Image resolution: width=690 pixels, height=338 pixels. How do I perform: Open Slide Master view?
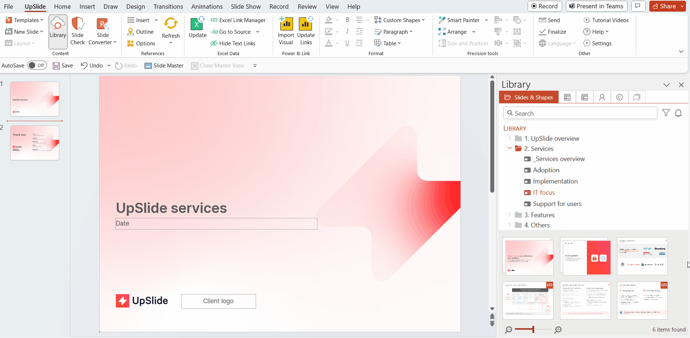[x=164, y=66]
